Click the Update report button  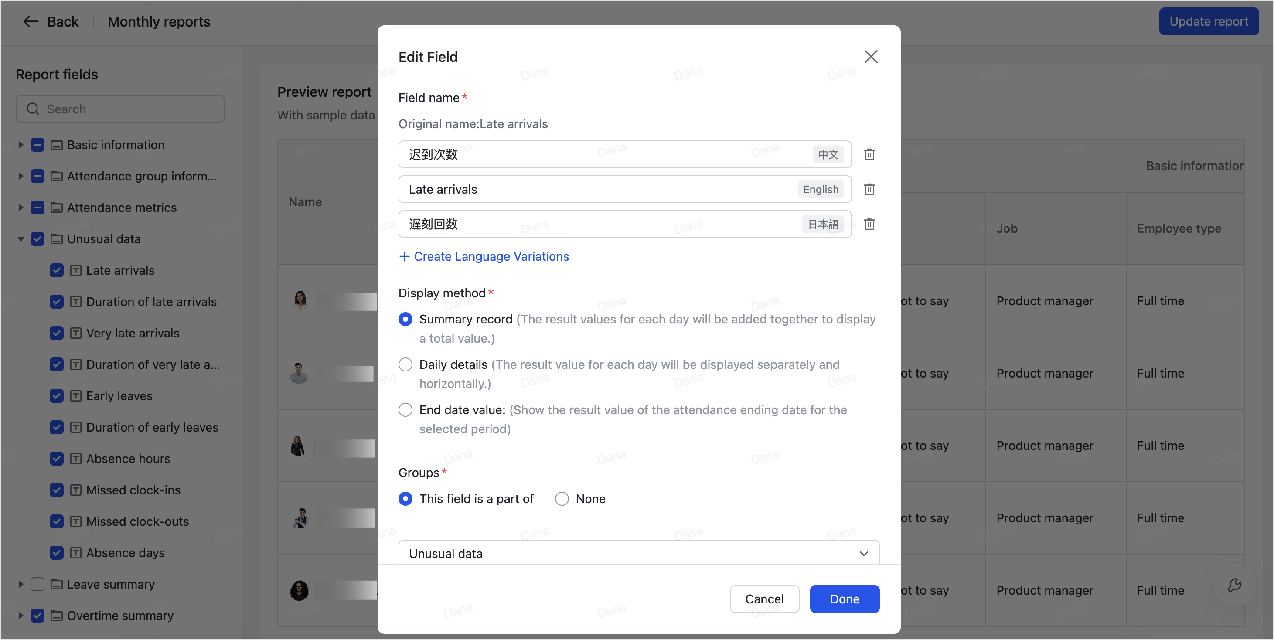click(x=1209, y=21)
